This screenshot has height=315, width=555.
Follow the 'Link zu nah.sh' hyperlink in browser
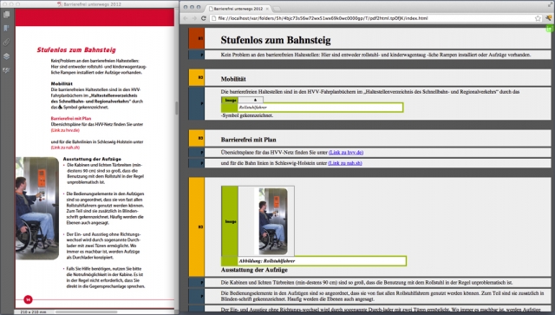coord(345,163)
